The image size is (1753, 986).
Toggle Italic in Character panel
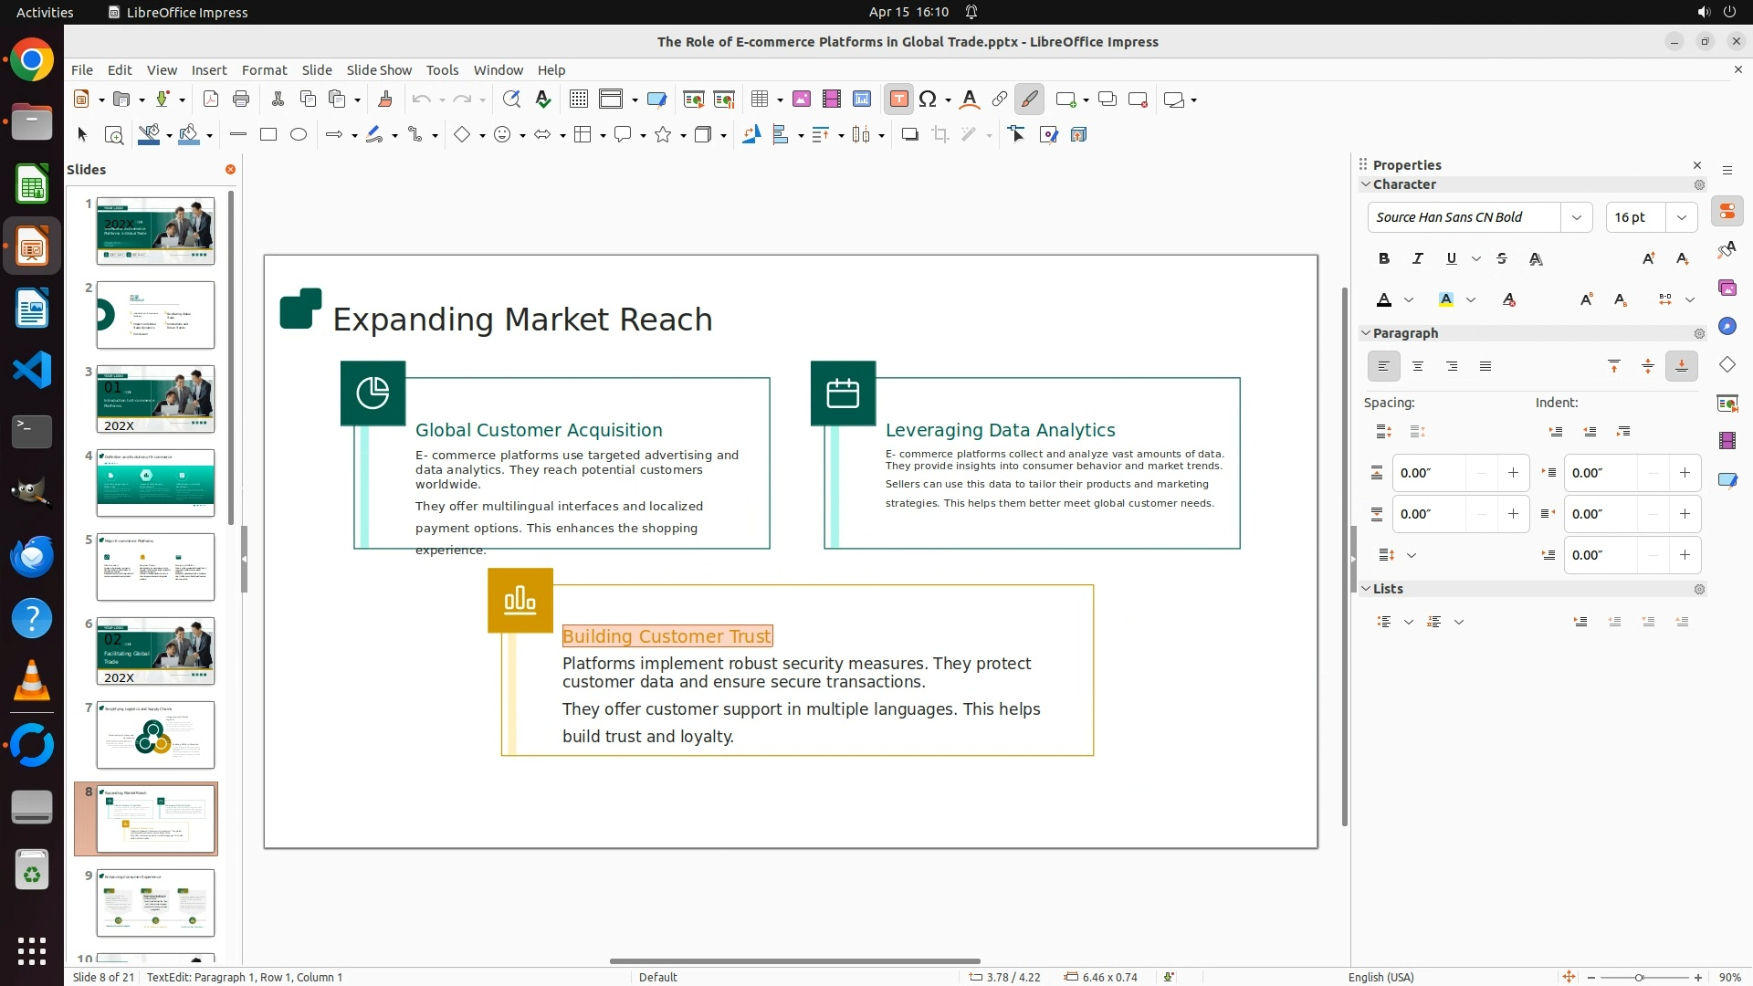[1418, 259]
